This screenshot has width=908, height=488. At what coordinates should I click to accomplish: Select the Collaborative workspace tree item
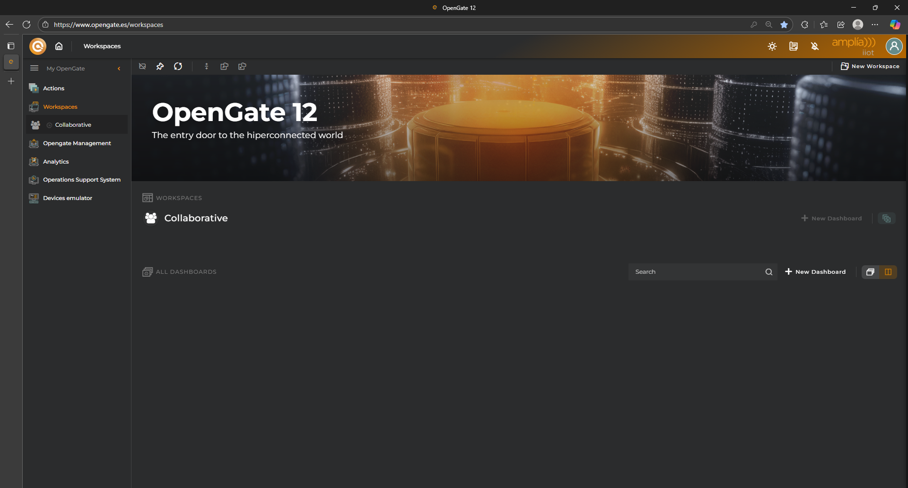(73, 125)
